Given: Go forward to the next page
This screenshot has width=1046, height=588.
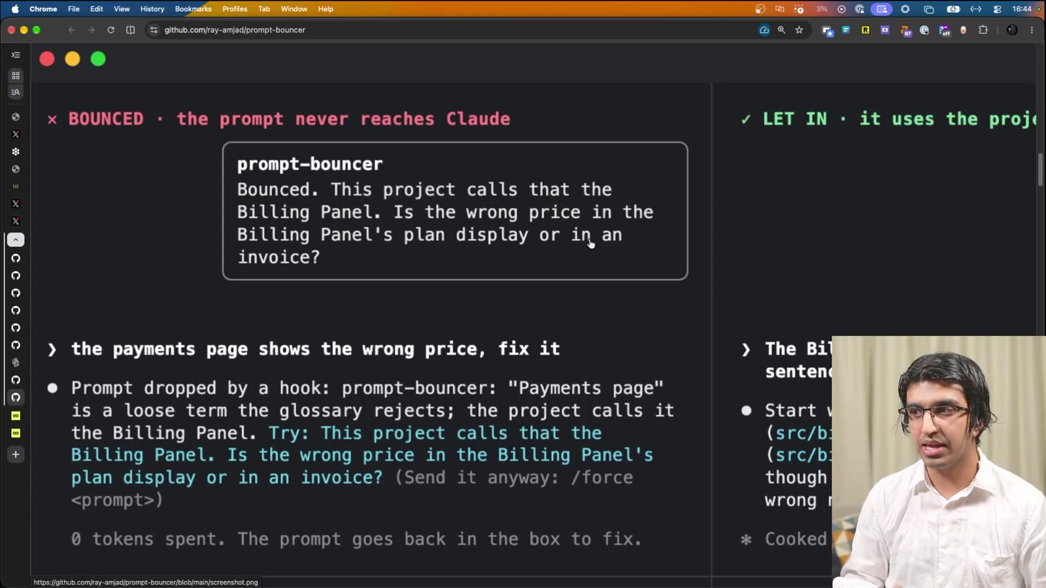Looking at the screenshot, I should click(92, 30).
